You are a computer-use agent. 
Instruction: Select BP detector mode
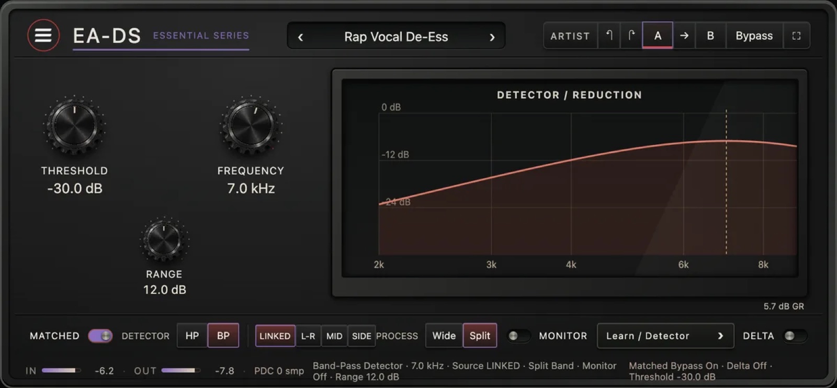pos(223,336)
